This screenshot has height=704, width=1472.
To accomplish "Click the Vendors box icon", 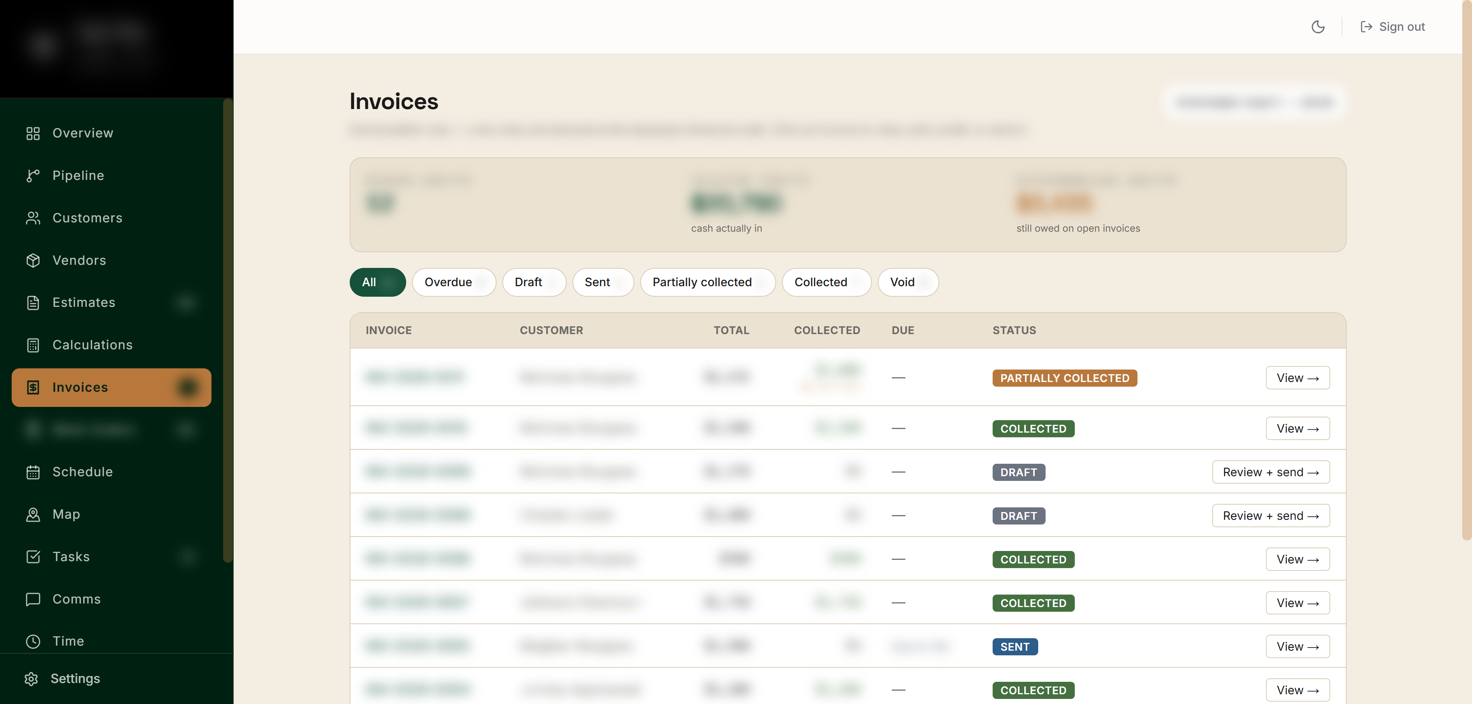I will click(x=33, y=260).
